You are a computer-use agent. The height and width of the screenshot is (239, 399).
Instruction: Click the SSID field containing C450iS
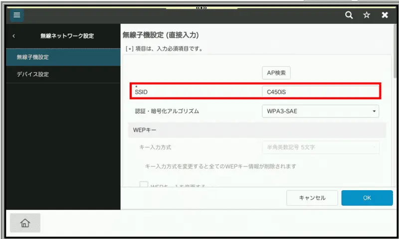(x=320, y=92)
